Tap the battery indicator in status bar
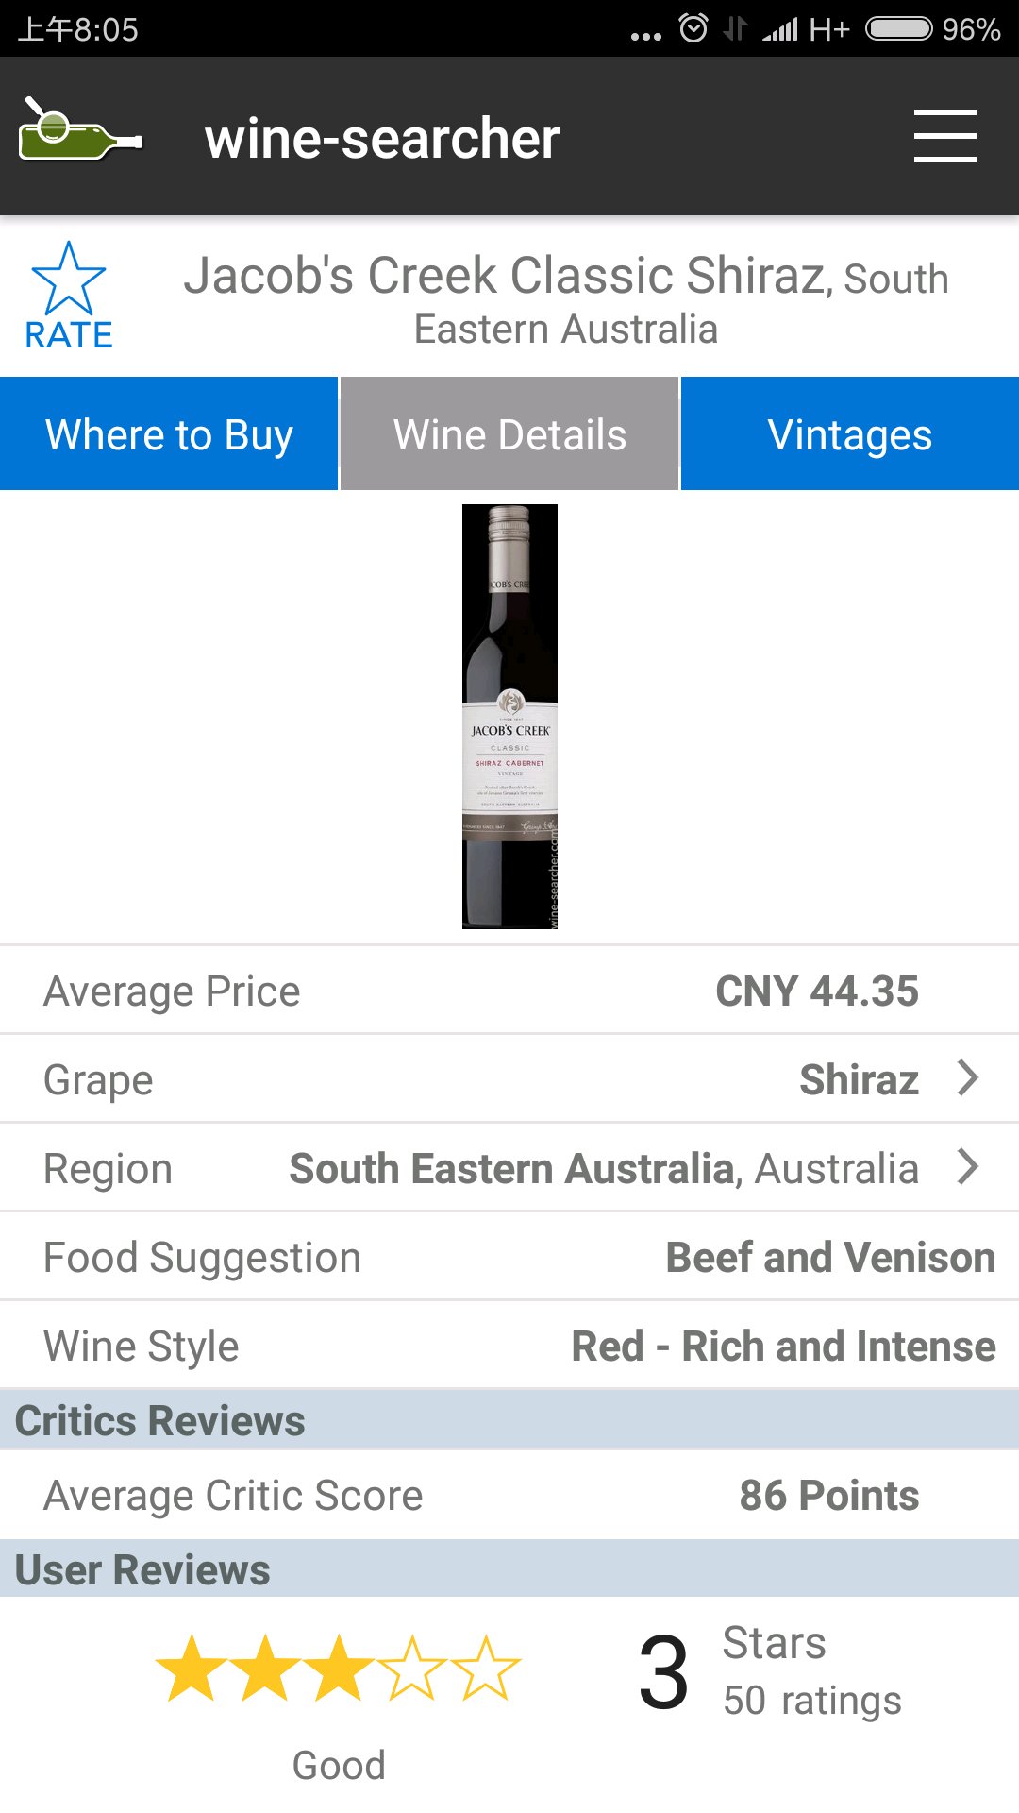 [x=898, y=28]
